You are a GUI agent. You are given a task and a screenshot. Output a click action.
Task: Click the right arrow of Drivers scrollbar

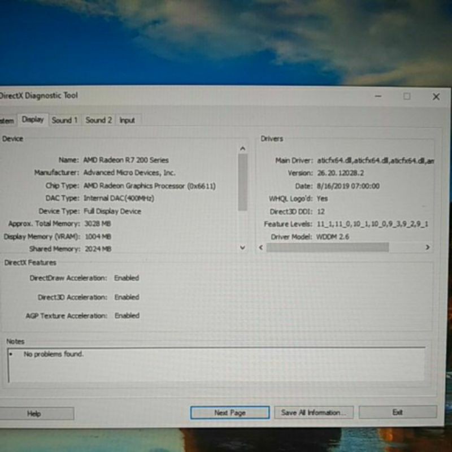click(x=428, y=247)
